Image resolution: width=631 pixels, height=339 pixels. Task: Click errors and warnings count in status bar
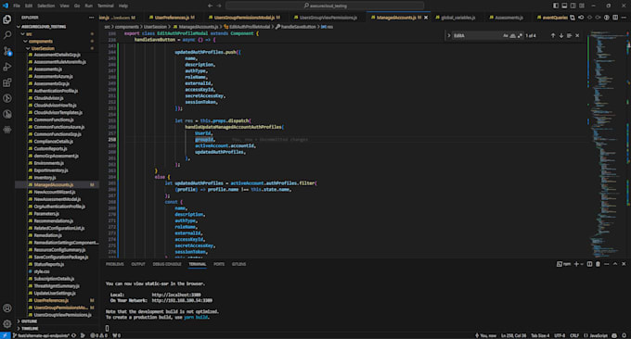(98, 335)
